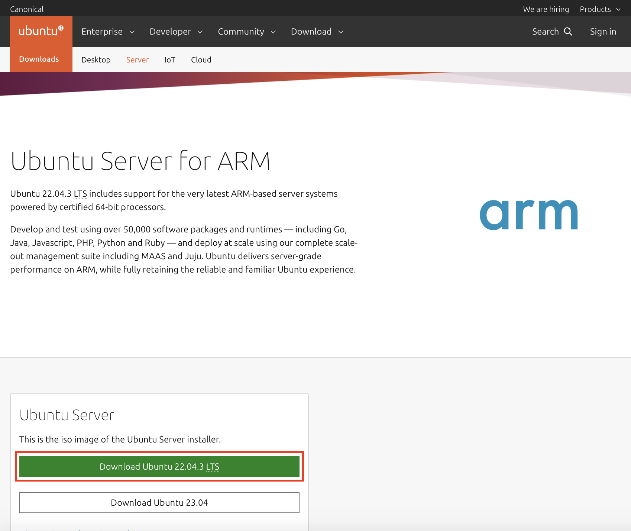This screenshot has height=531, width=631.
Task: Expand the Download menu chevron
Action: (341, 32)
